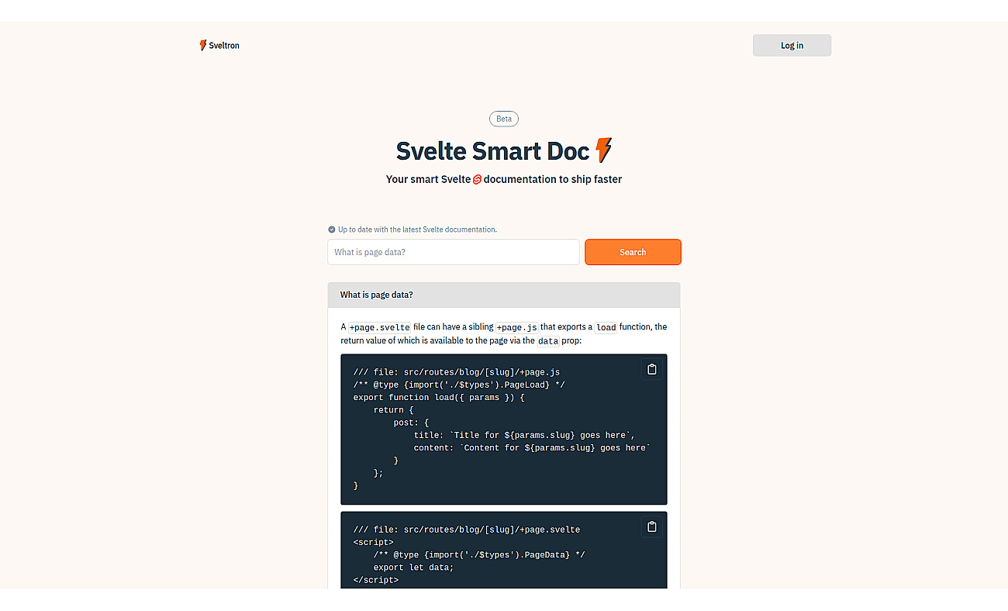
Task: Run the orange Search button
Action: 633,252
